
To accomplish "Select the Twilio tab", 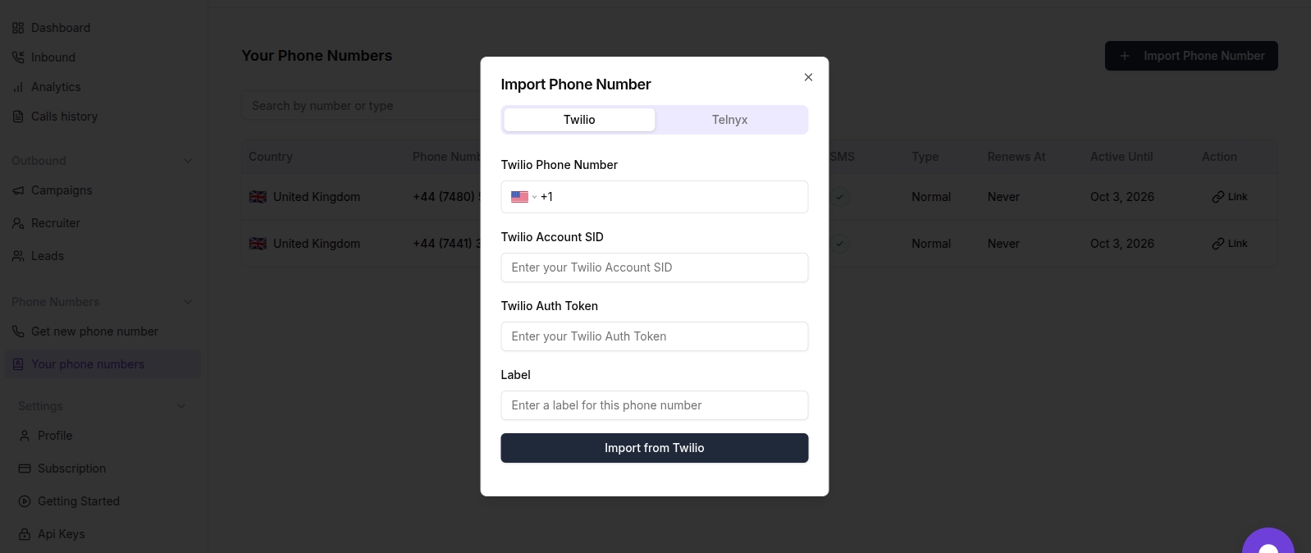I will (x=579, y=120).
